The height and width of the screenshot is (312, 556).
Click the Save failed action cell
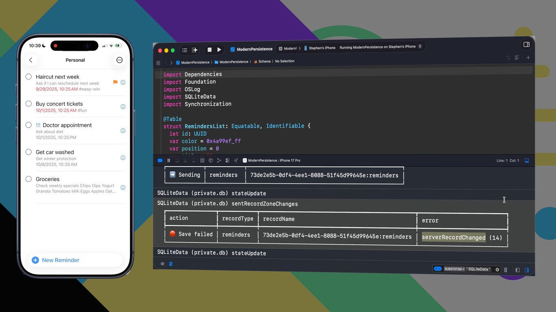tap(191, 234)
